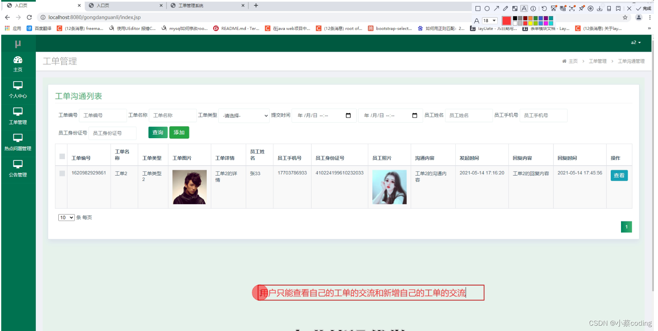Click the 员工身份证号 search input
Viewport: 658px width, 331px height.
(112, 133)
